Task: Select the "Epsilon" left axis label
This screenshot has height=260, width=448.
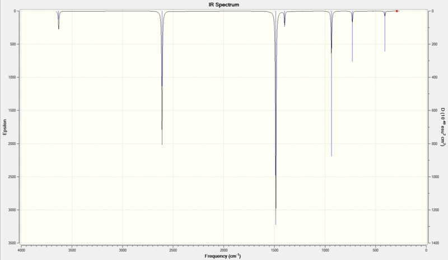Action: pos(4,127)
